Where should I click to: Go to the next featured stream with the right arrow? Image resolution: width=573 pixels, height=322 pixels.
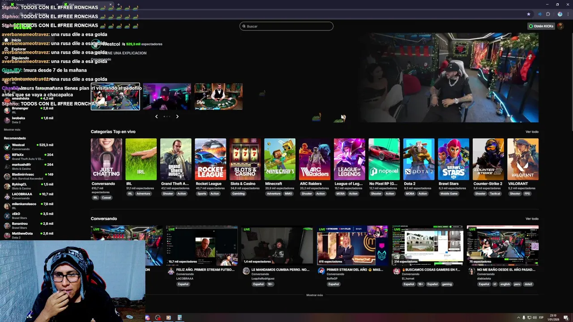[x=177, y=116]
